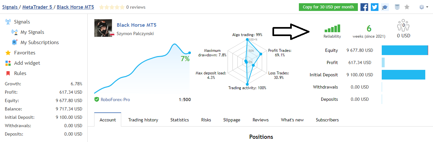Click the RoboForex-Pro verified shield icon

pos(97,99)
